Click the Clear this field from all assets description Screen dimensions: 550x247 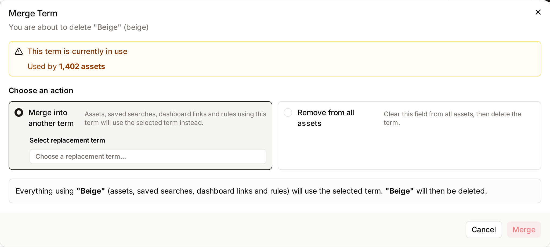pos(452,118)
